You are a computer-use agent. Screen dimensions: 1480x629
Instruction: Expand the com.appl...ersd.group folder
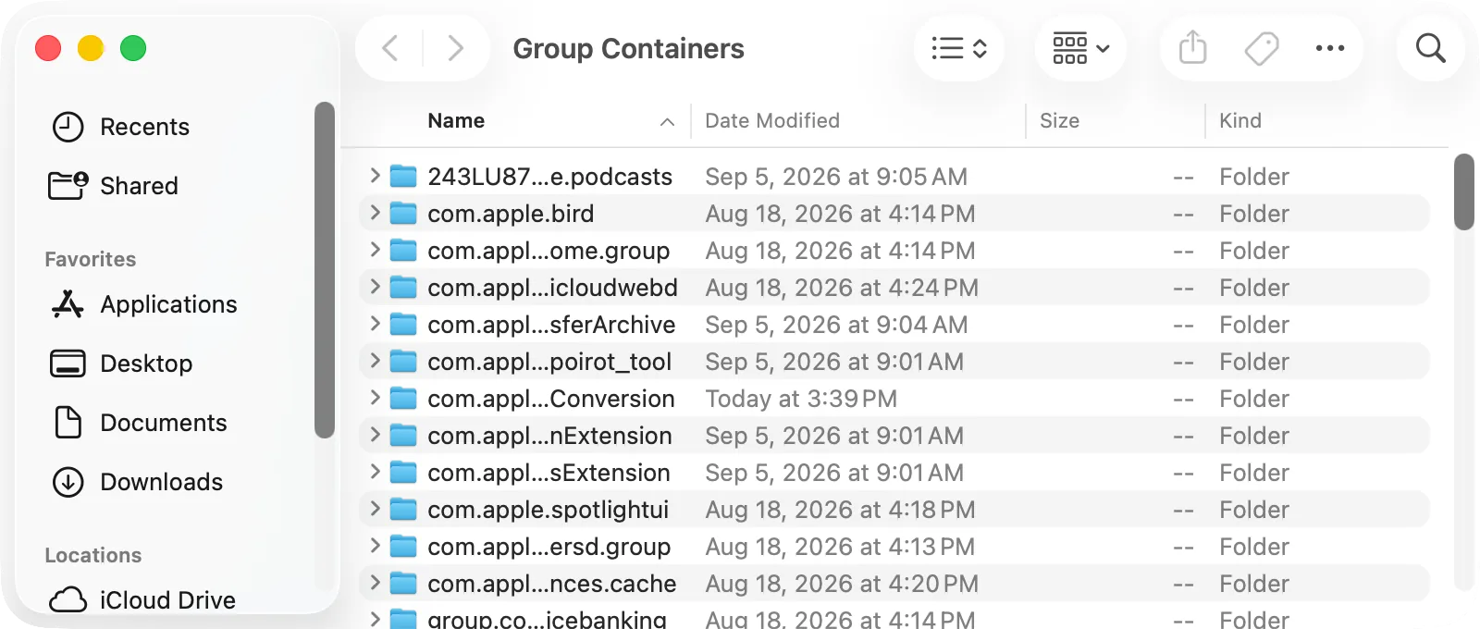click(375, 545)
